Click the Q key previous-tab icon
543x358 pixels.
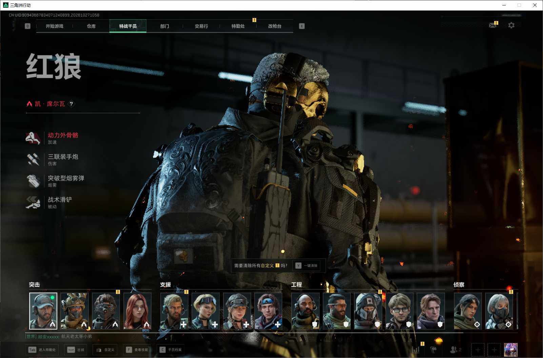[x=27, y=26]
